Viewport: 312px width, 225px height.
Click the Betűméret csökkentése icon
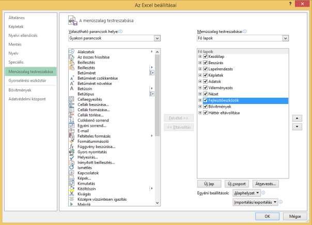tap(71, 78)
